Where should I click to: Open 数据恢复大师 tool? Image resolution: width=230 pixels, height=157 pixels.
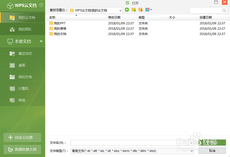point(22,149)
